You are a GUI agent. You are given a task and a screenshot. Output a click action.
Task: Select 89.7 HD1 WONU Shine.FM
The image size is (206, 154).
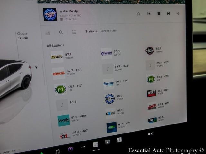click(x=67, y=73)
